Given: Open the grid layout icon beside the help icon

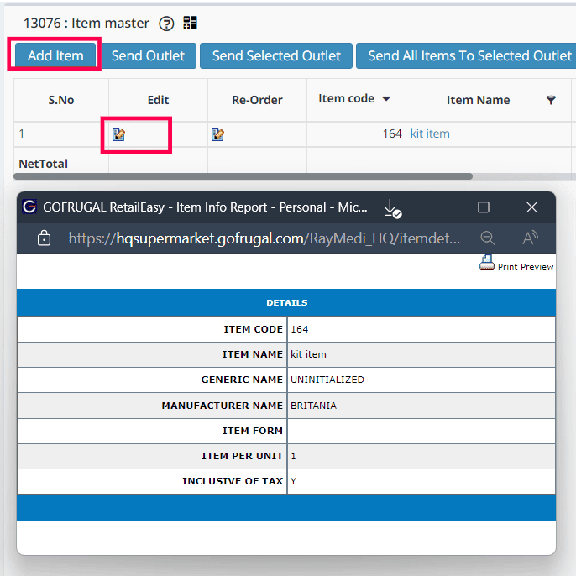Looking at the screenshot, I should (x=190, y=24).
